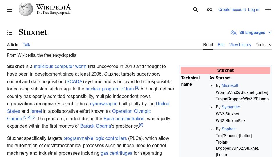The height and width of the screenshot is (157, 279).
Task: Open the appearance glasses icon
Action: click(210, 10)
